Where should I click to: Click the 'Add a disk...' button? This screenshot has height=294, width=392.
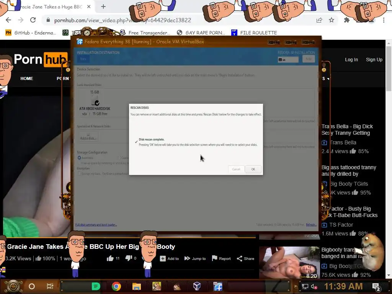[x=88, y=137]
